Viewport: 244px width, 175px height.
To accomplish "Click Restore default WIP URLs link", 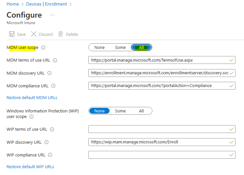I will [x=30, y=167].
